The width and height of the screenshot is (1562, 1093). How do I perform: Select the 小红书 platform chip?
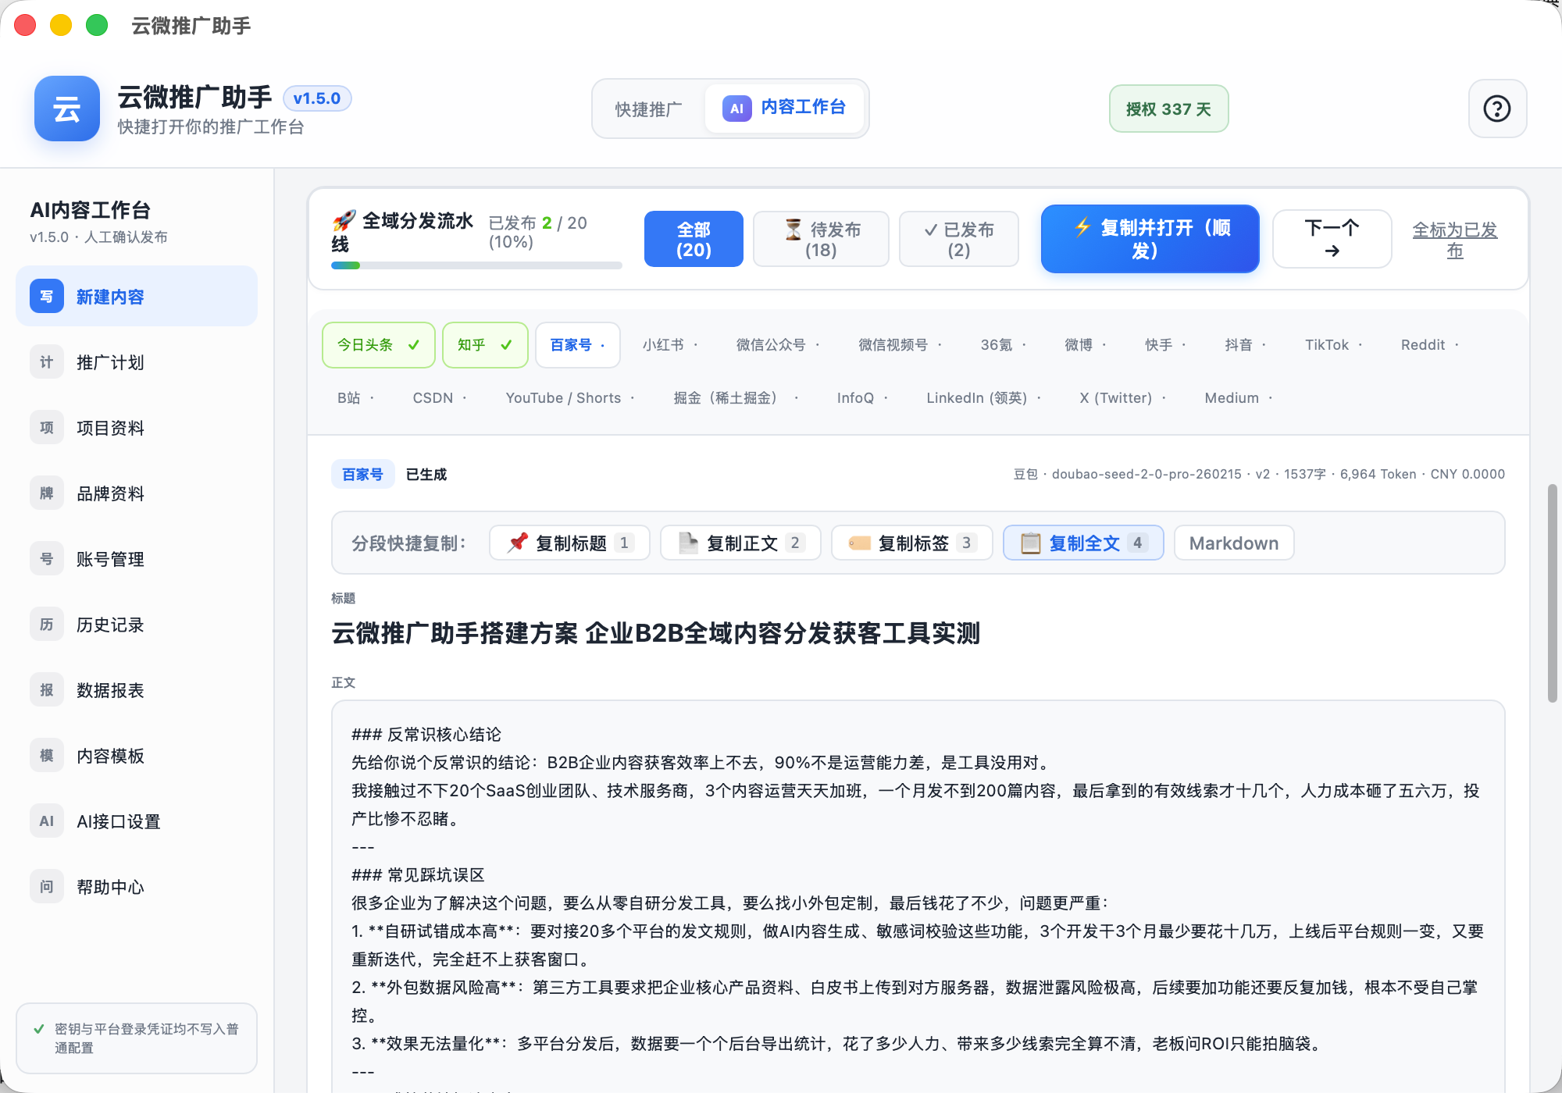click(670, 345)
